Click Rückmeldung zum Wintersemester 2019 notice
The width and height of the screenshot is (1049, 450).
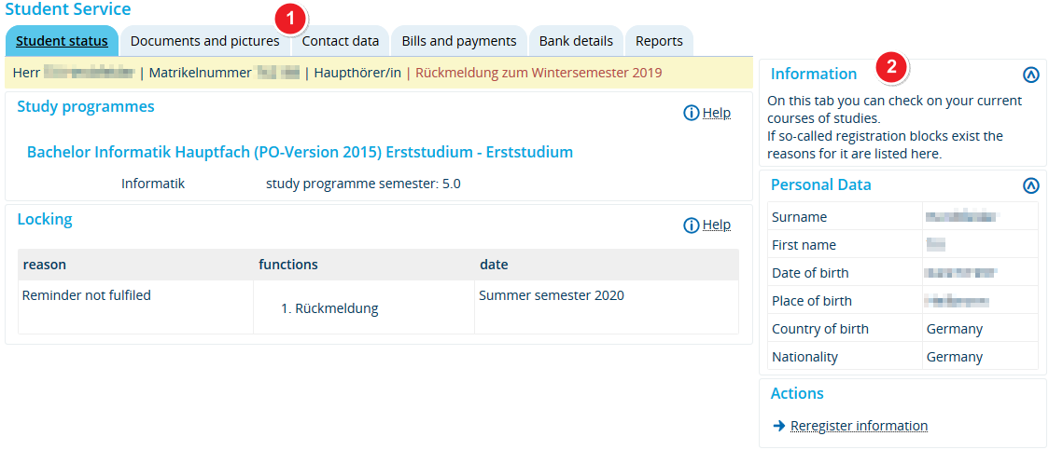(x=538, y=72)
